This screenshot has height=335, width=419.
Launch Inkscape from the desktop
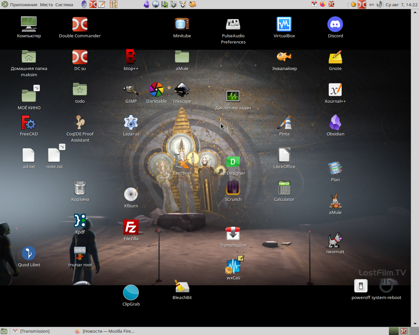click(x=182, y=90)
